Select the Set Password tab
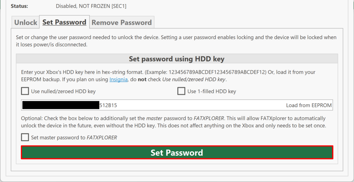 tap(64, 22)
